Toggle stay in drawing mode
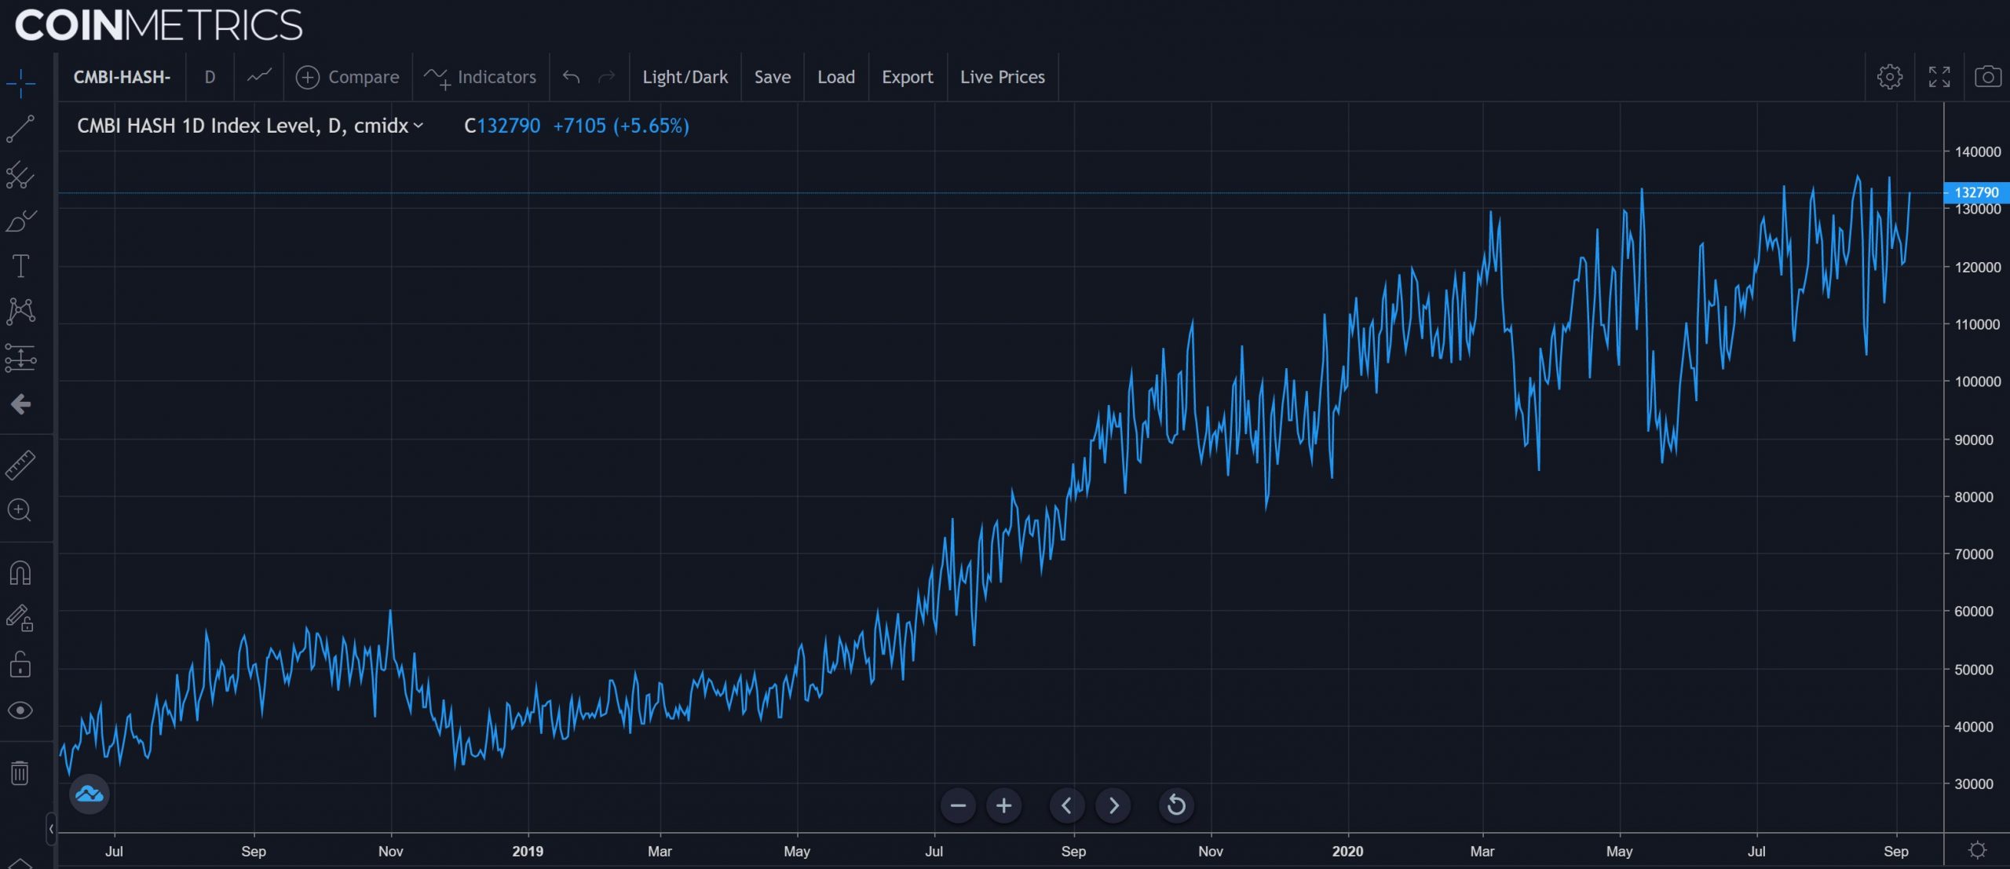The height and width of the screenshot is (869, 2010). (x=20, y=619)
